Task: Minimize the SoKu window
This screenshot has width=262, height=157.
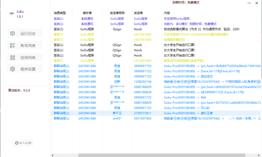Action: (x=249, y=3)
